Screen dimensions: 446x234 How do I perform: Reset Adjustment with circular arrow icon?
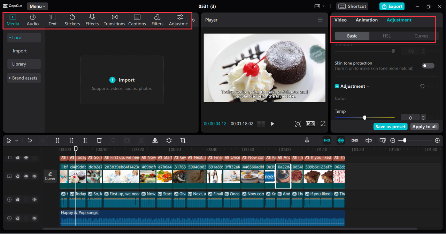click(422, 86)
